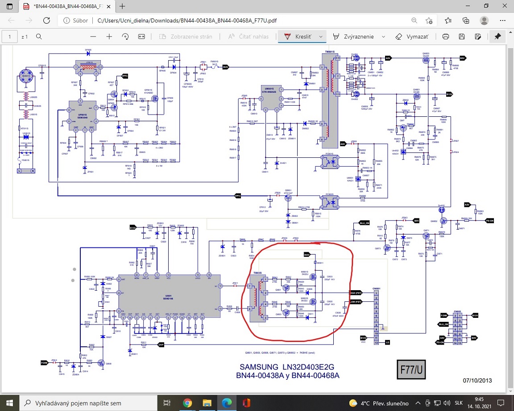Open the PDF search magnifier
Screen dimensions: 514x411
(x=39, y=37)
